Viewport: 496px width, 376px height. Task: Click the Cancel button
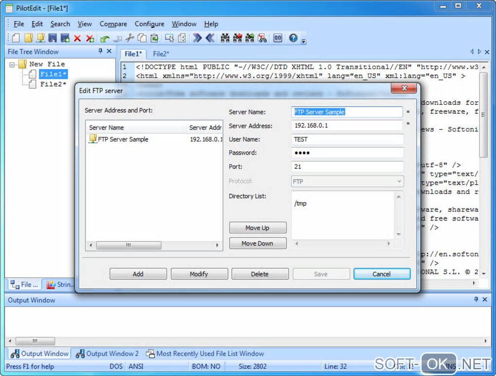[x=382, y=274]
